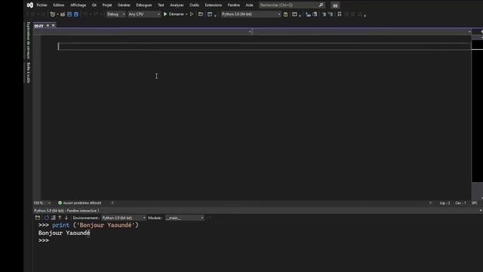This screenshot has width=483, height=272.
Task: Open the Fenêtre menu
Action: [233, 5]
